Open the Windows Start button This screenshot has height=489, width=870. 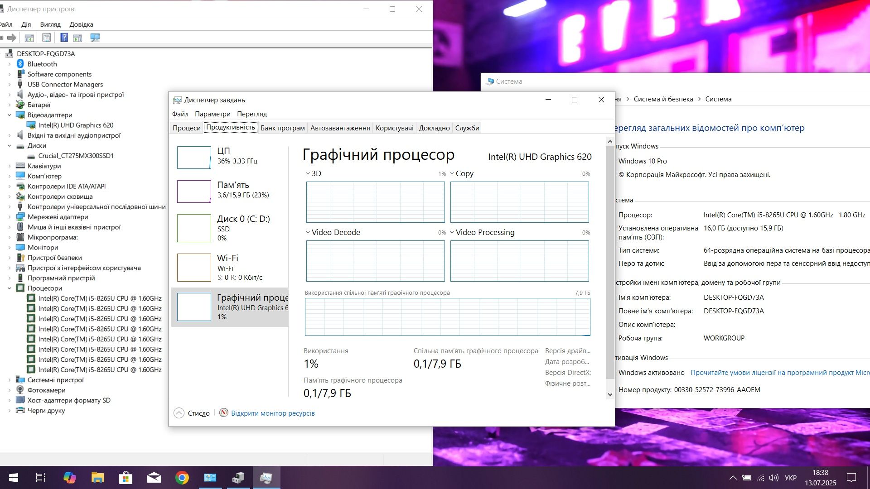coord(14,478)
